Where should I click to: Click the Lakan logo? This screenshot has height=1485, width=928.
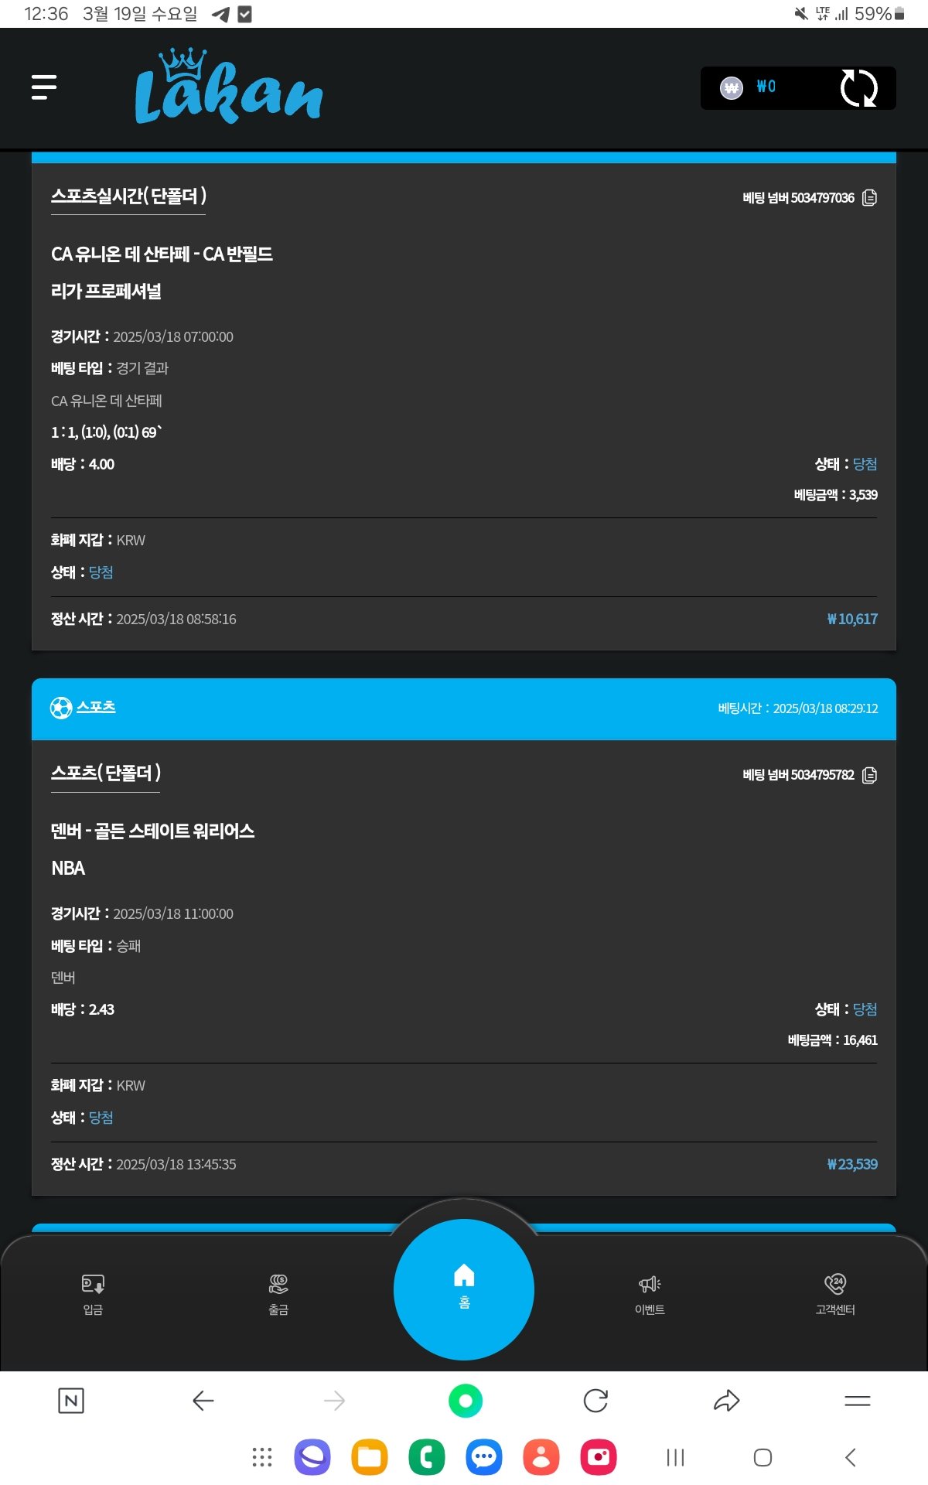point(228,87)
